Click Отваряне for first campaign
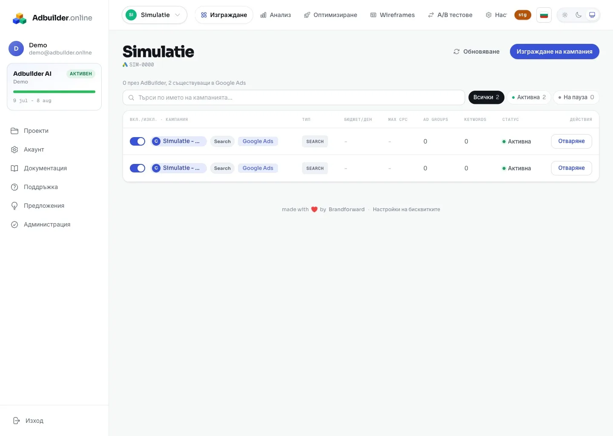 coord(571,141)
